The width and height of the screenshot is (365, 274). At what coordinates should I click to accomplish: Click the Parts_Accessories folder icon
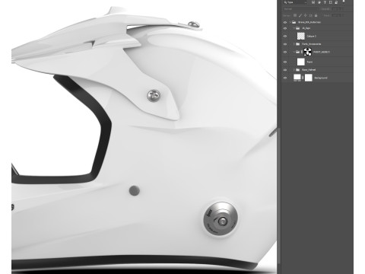(297, 44)
